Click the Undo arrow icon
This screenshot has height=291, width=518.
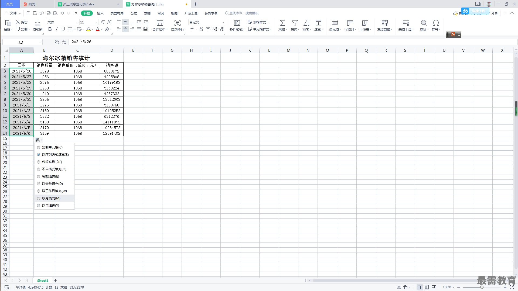[62, 13]
